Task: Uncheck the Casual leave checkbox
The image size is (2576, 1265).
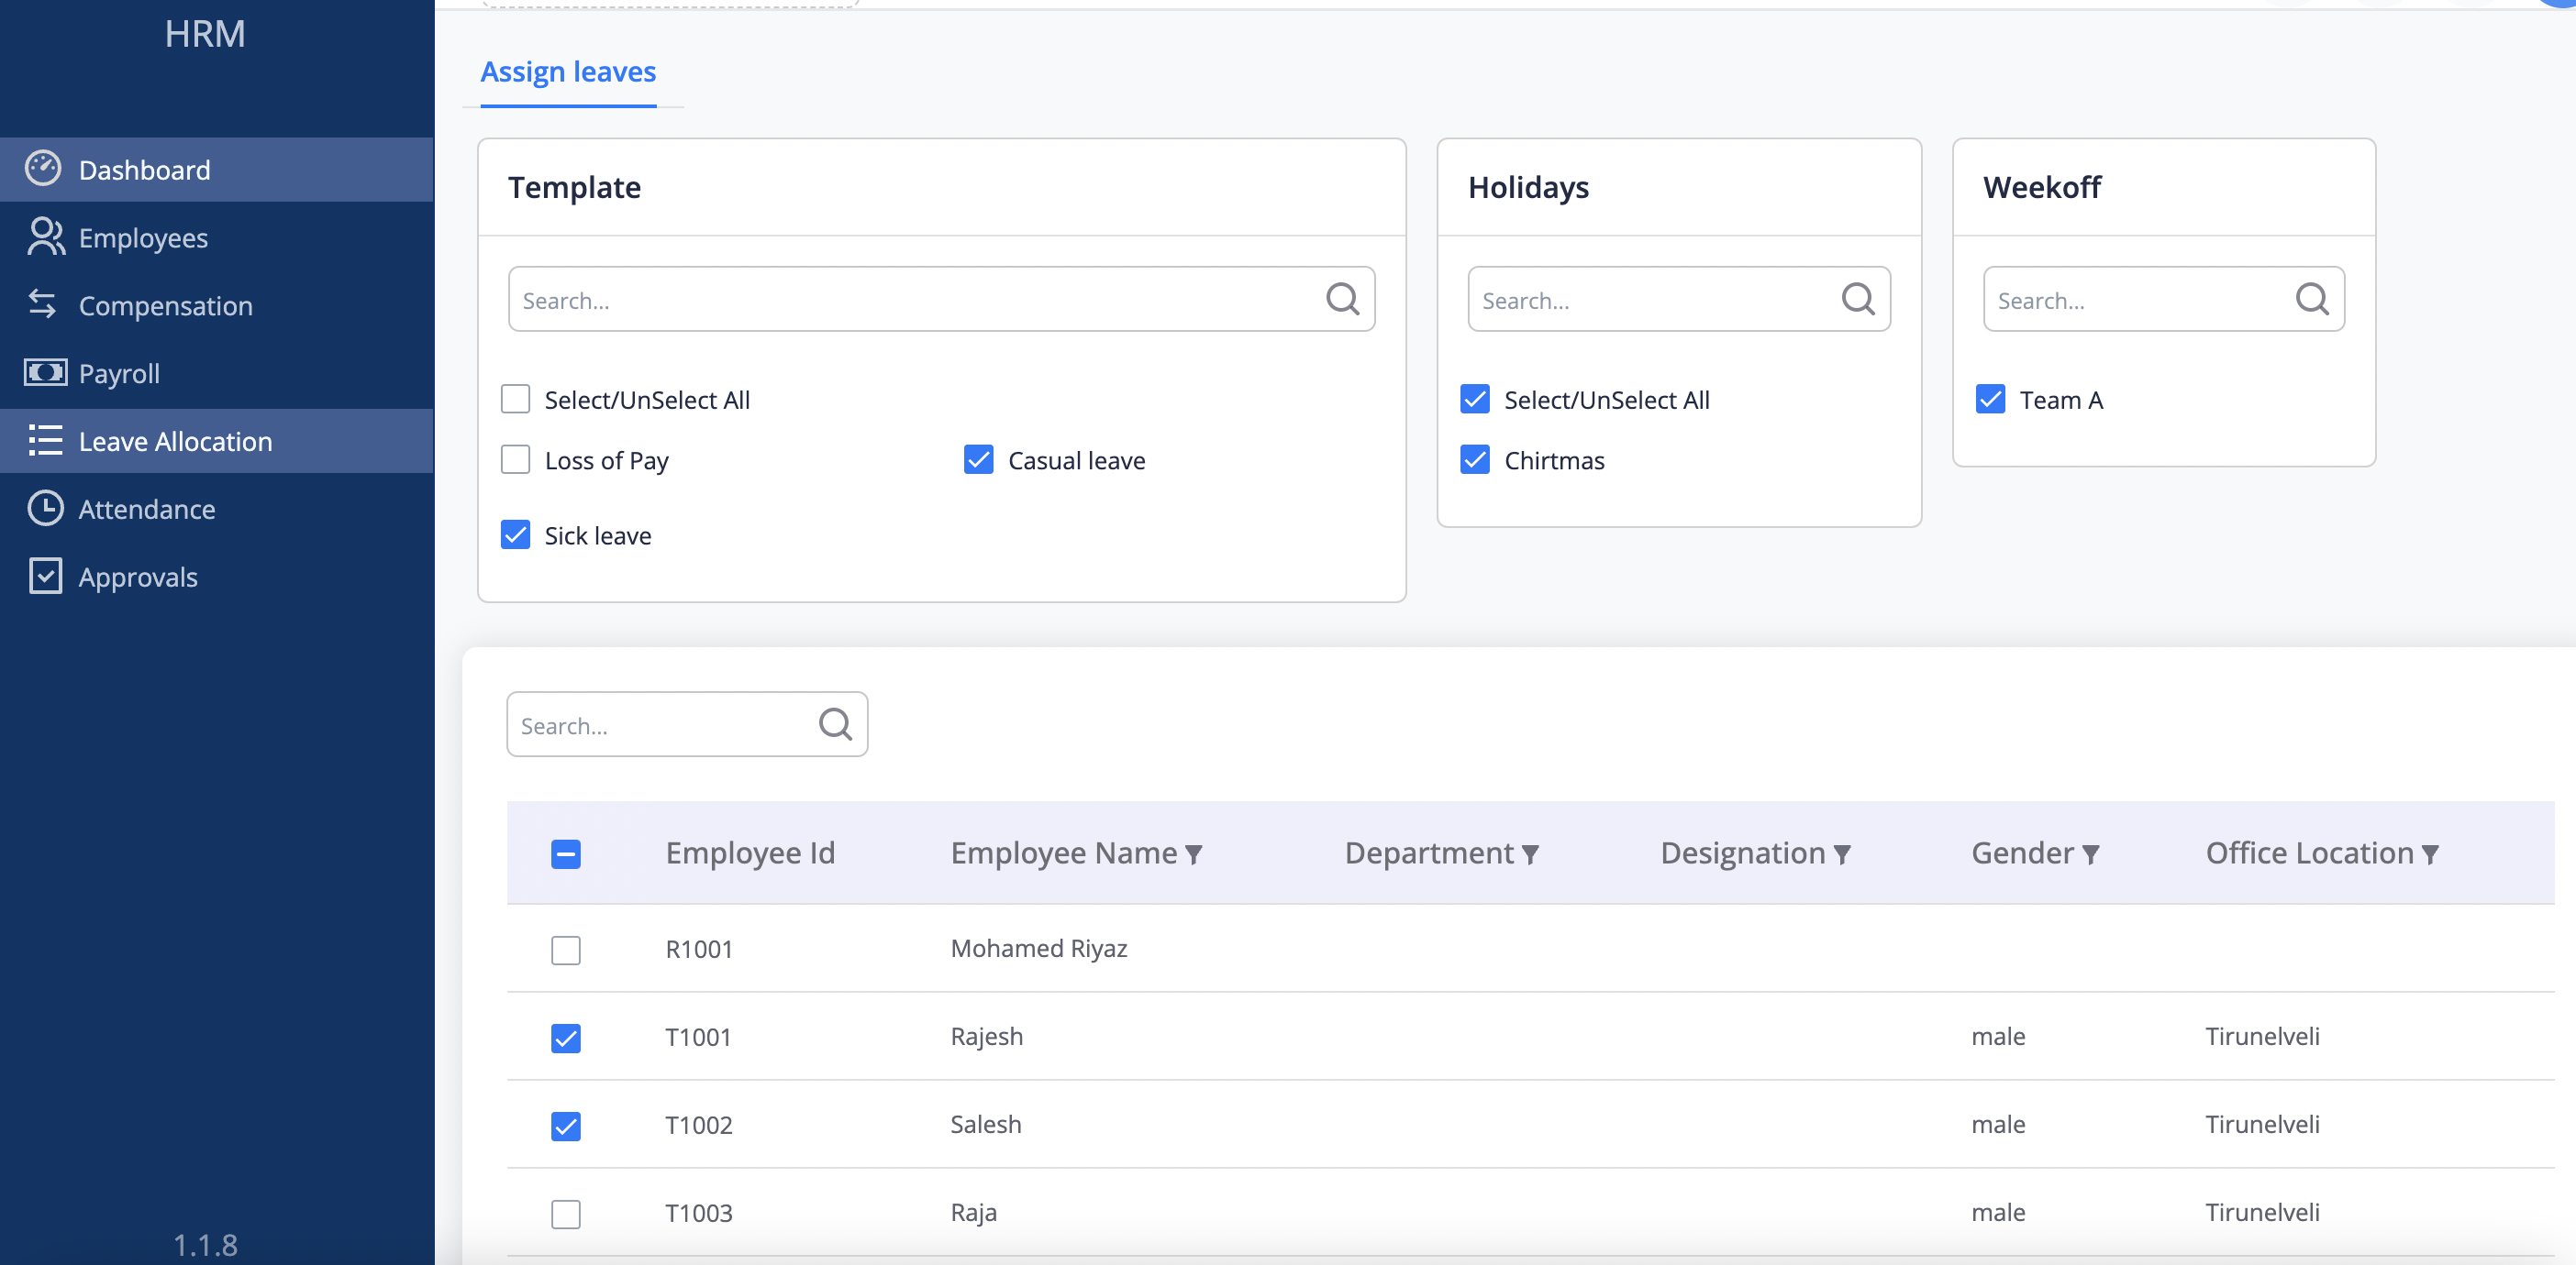Action: [x=978, y=459]
